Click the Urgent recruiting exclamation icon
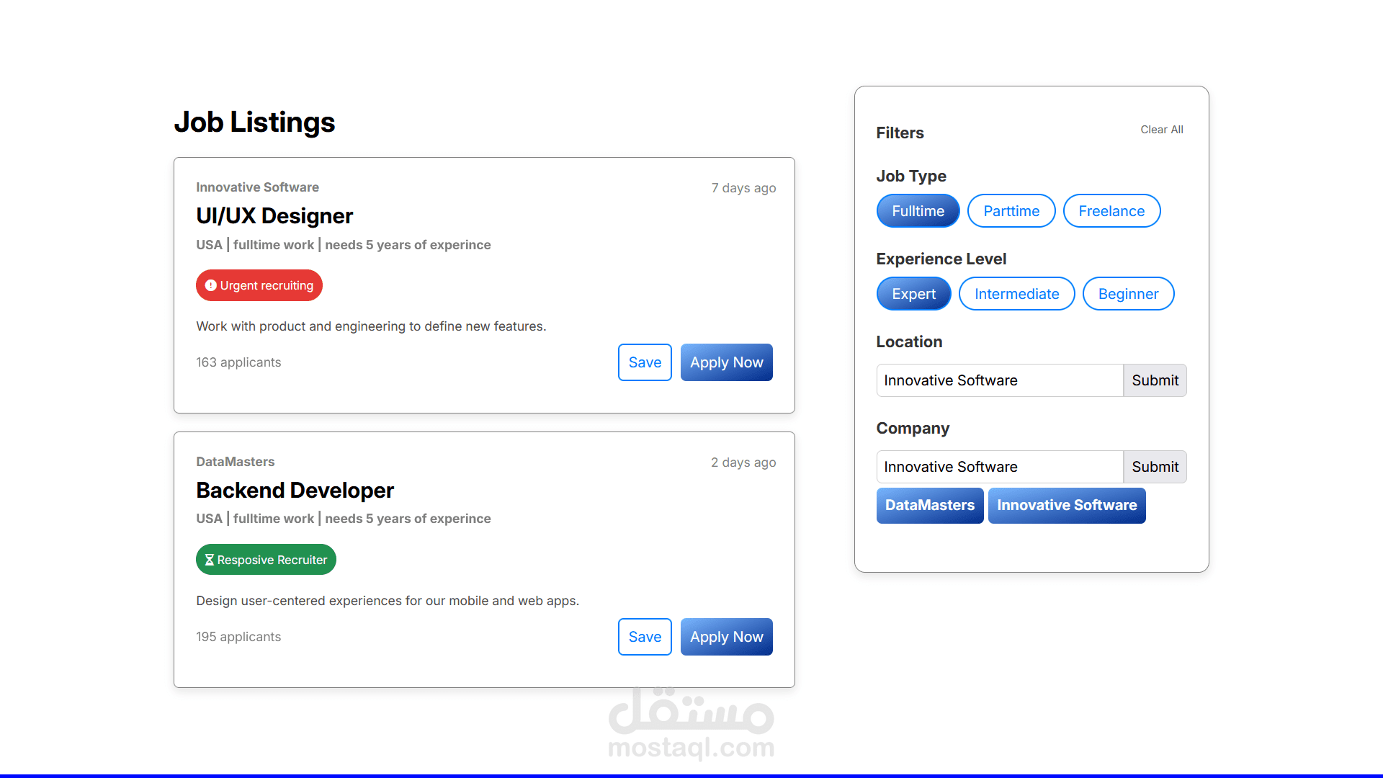 210,285
